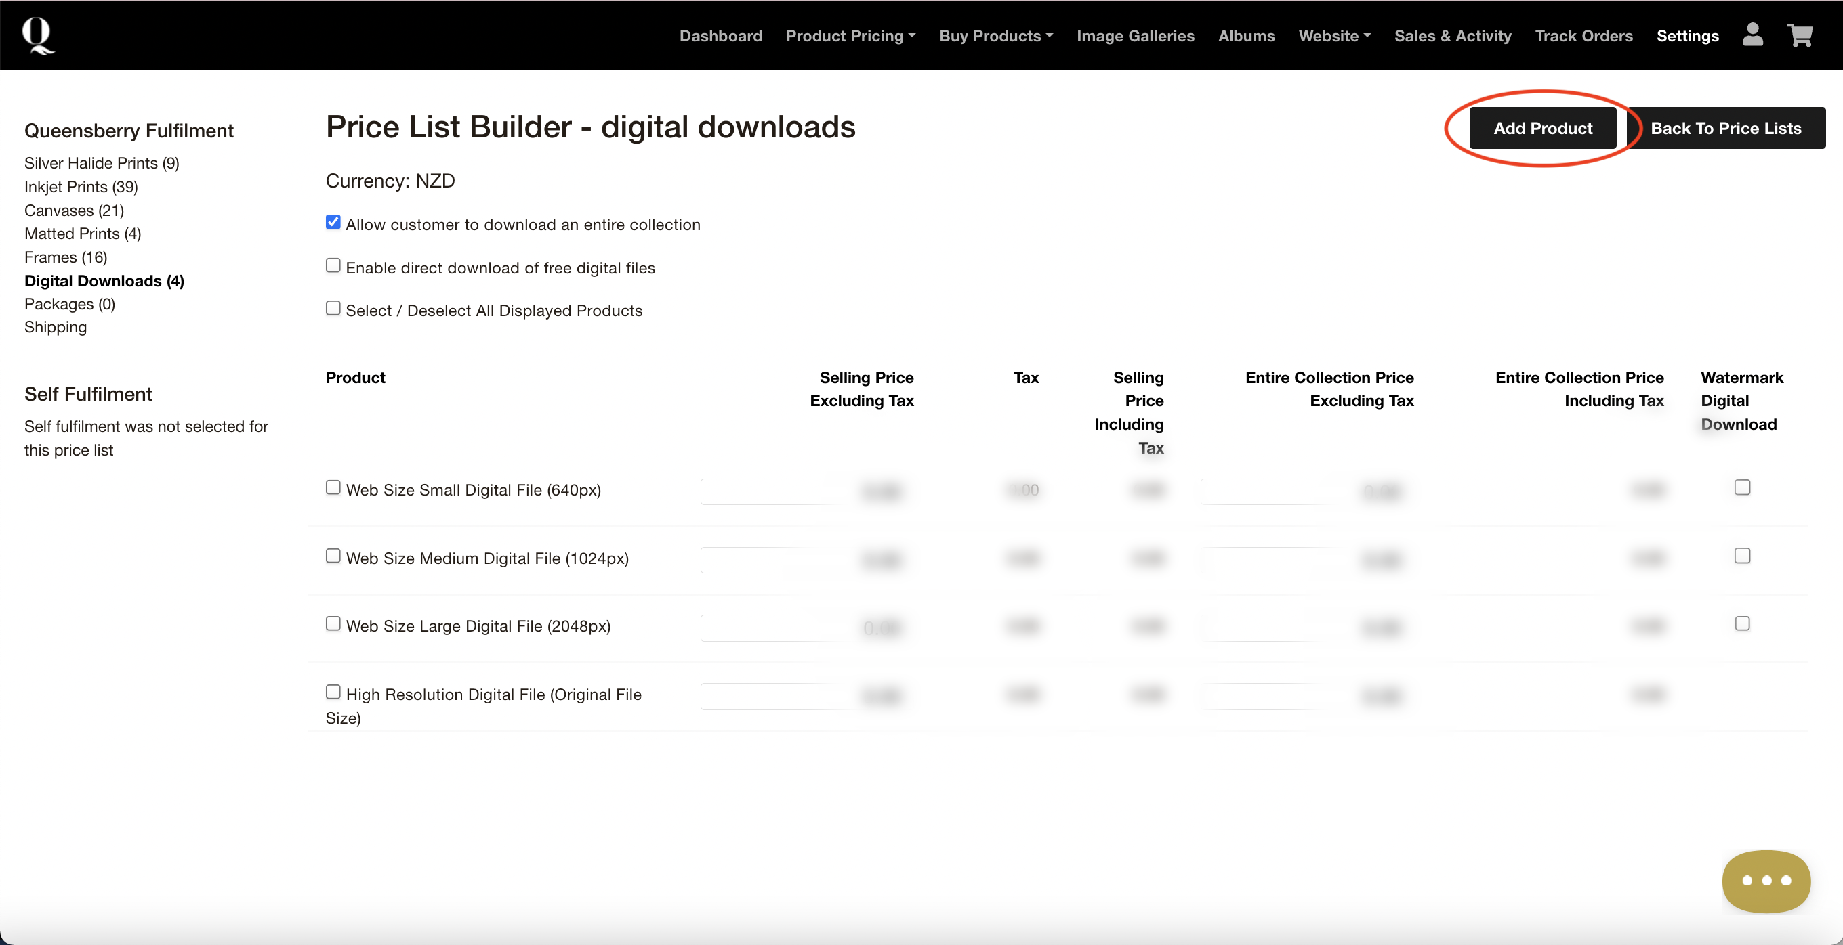Click the Add Product button

click(x=1541, y=129)
